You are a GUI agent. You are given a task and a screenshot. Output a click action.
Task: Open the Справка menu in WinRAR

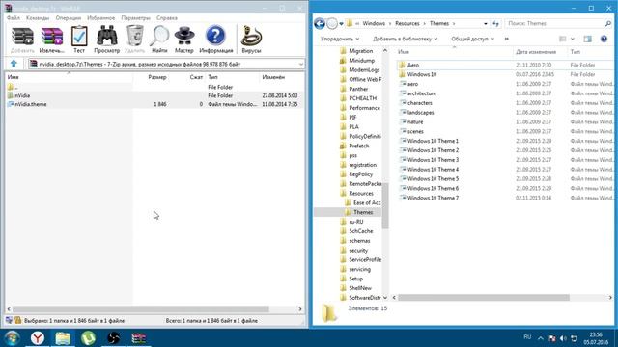(x=167, y=18)
